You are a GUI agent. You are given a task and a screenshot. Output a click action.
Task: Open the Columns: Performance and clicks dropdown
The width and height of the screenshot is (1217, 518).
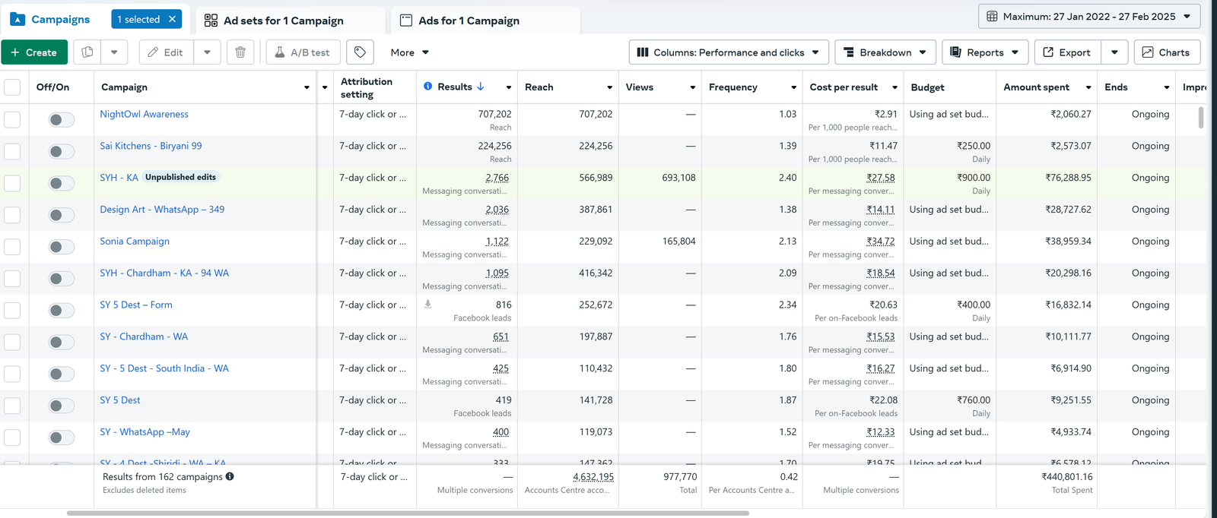point(728,52)
